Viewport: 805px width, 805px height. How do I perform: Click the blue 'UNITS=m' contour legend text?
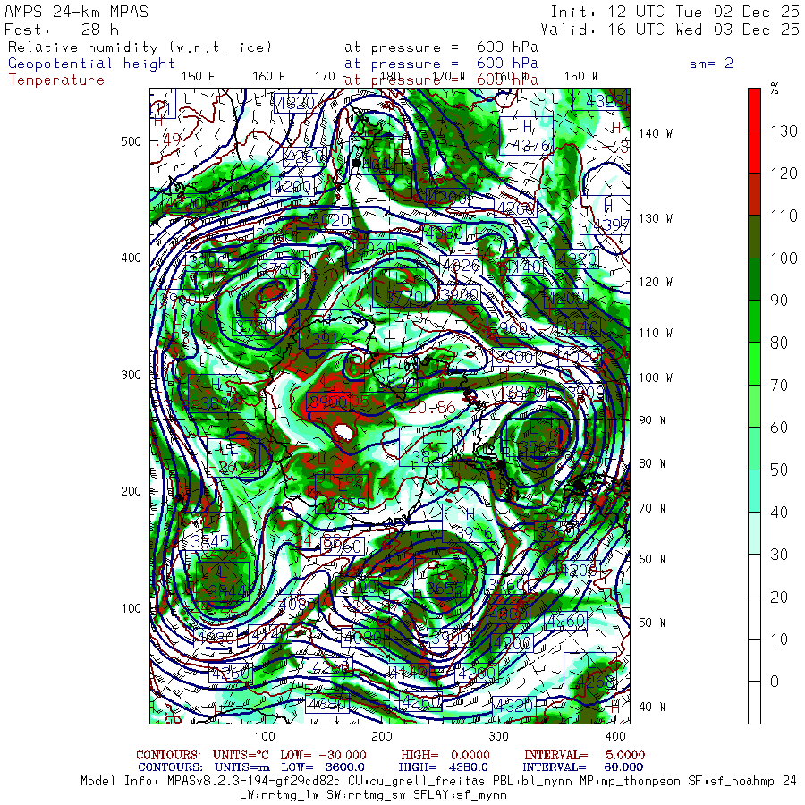pyautogui.click(x=241, y=767)
